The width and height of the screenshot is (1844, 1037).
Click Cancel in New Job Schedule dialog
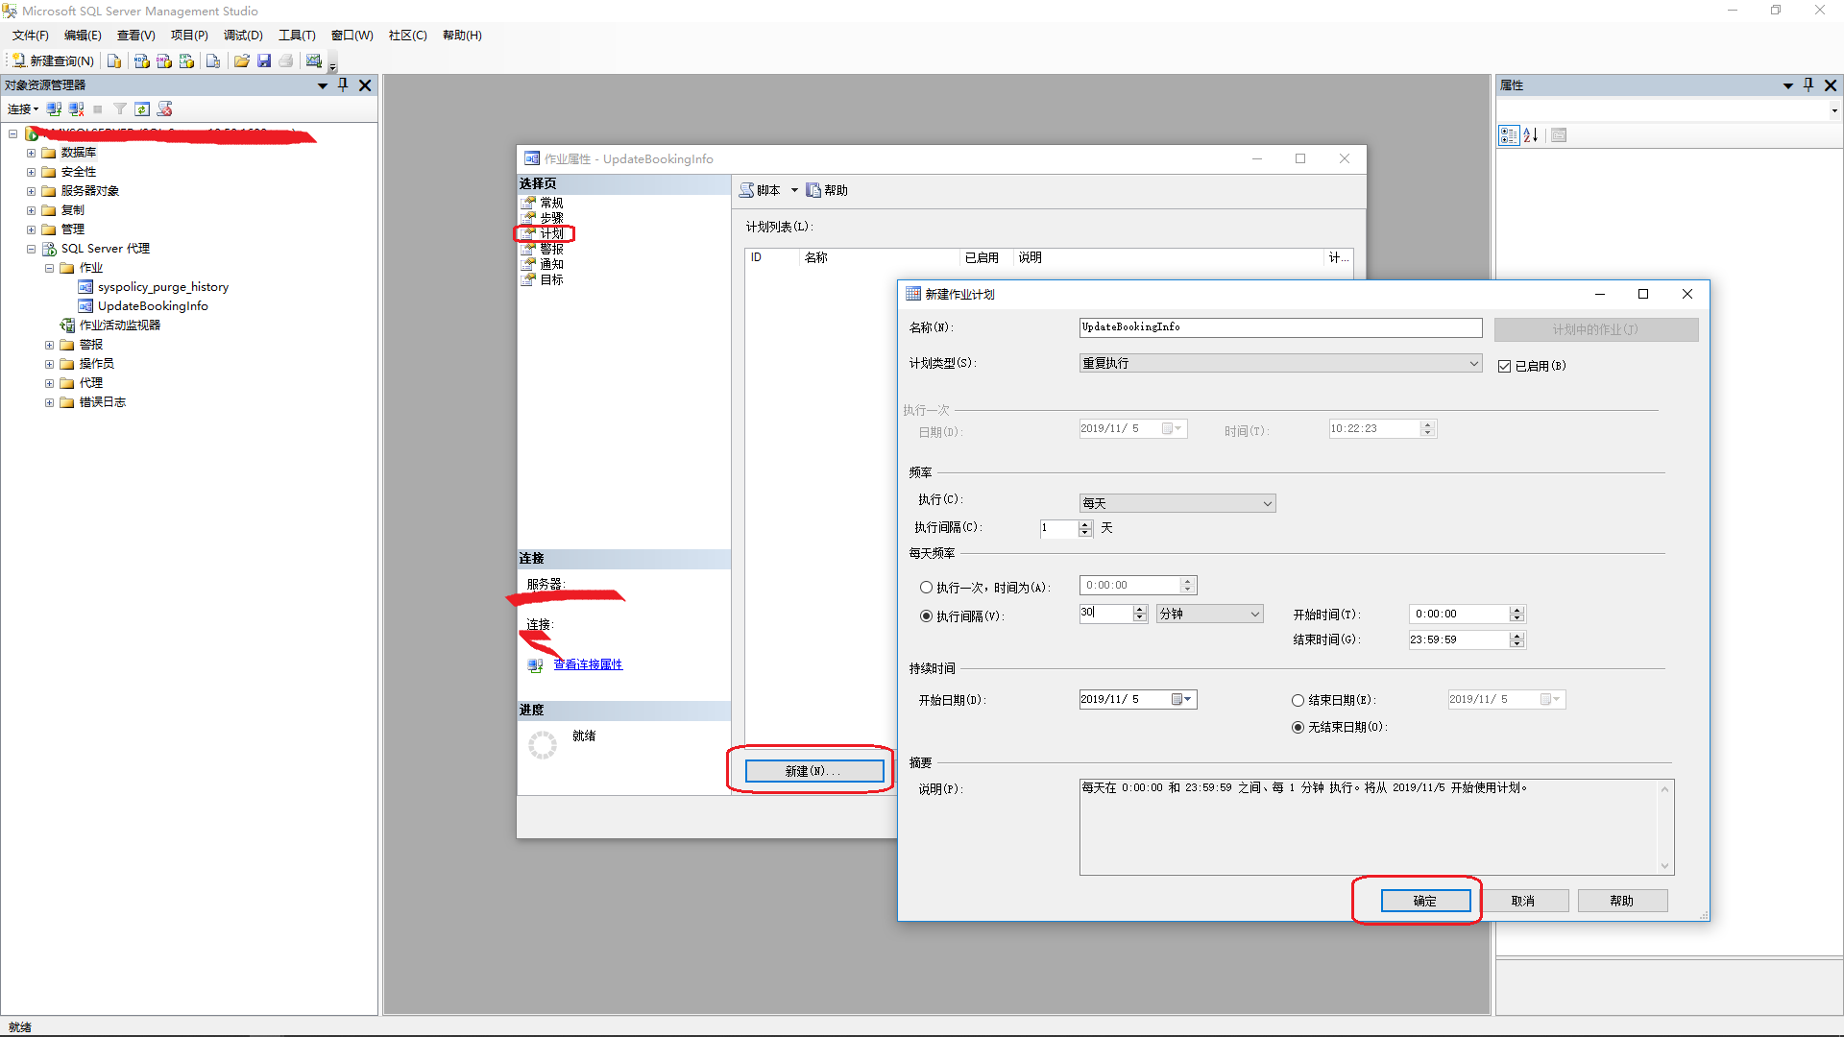point(1523,901)
